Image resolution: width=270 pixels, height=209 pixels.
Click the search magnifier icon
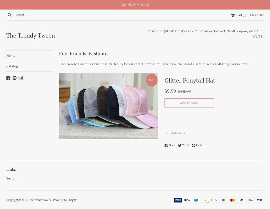[10, 15]
